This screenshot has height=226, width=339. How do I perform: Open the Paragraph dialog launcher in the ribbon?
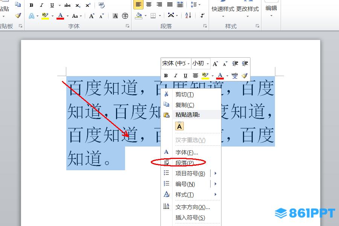[x=205, y=26]
